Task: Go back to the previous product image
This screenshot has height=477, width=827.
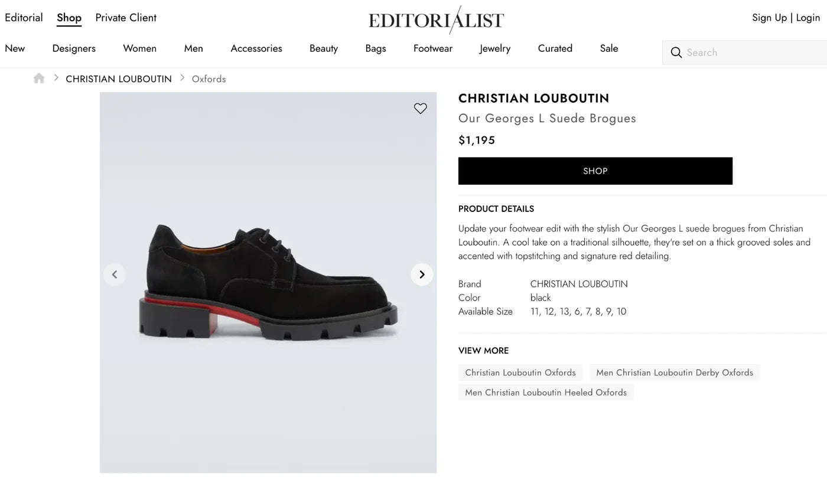Action: click(x=115, y=274)
